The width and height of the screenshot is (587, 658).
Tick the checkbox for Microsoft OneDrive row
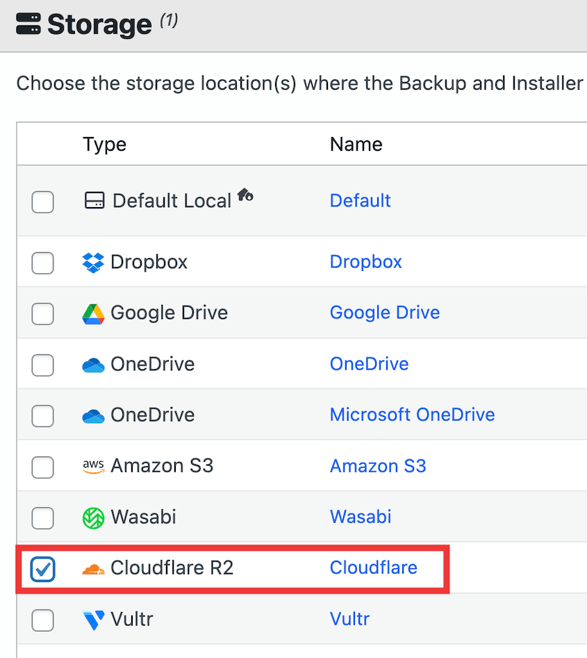pyautogui.click(x=43, y=416)
